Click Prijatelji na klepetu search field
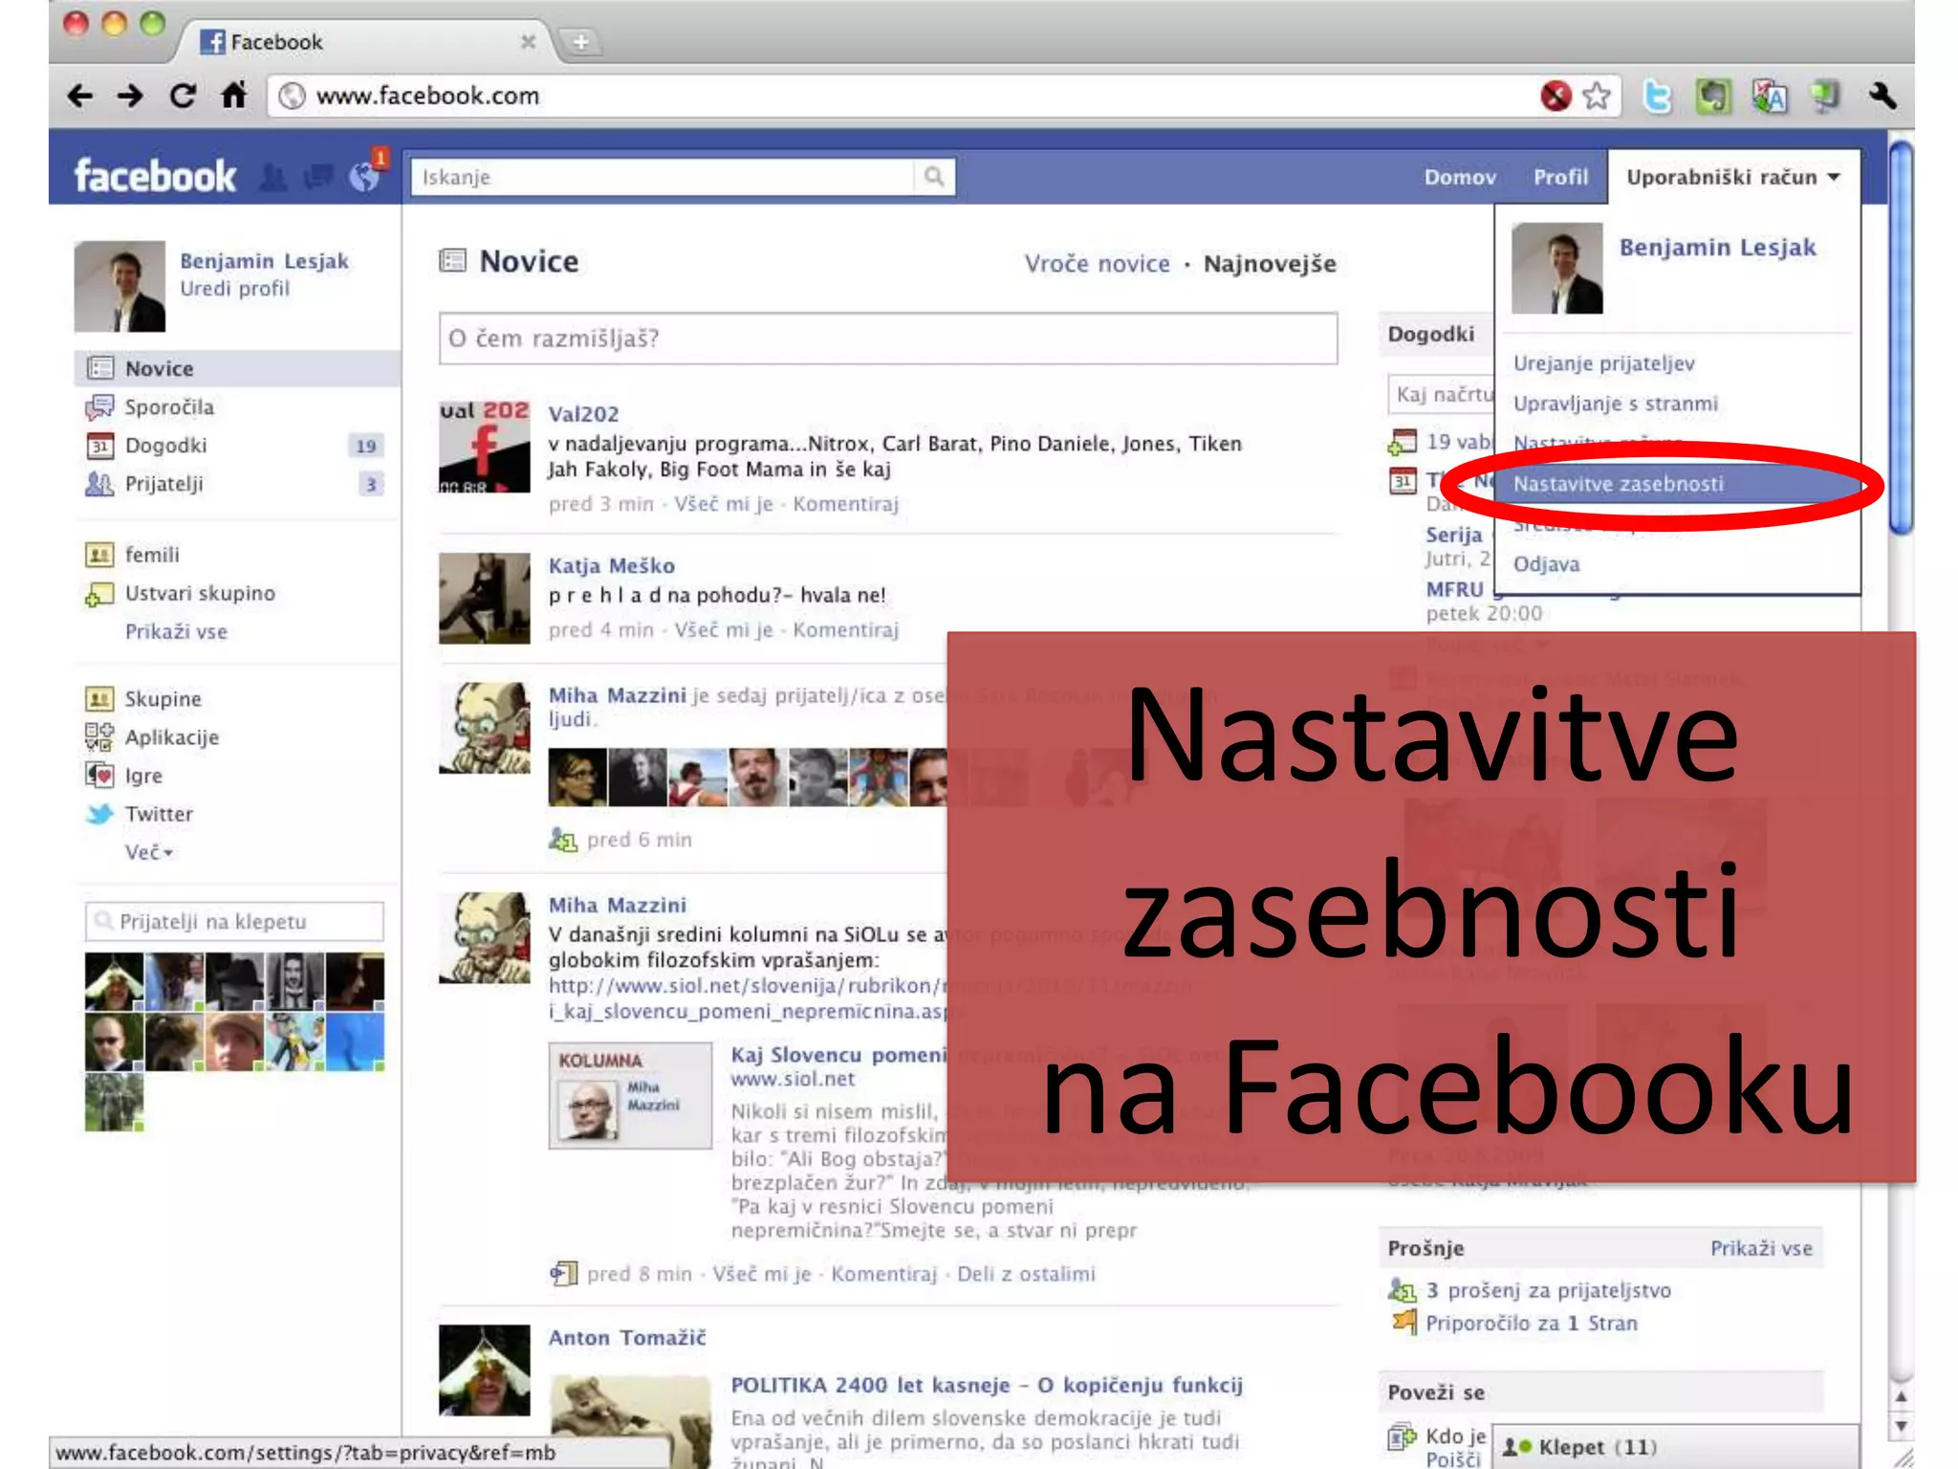 [234, 921]
